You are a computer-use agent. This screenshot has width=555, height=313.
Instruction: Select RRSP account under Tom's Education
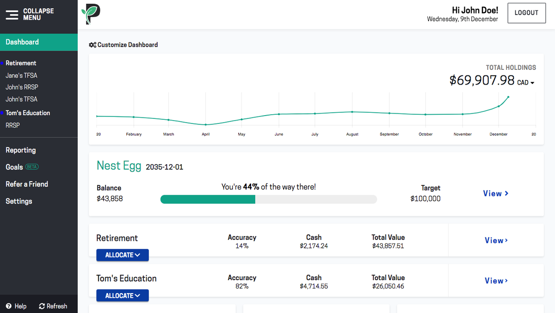(12, 125)
